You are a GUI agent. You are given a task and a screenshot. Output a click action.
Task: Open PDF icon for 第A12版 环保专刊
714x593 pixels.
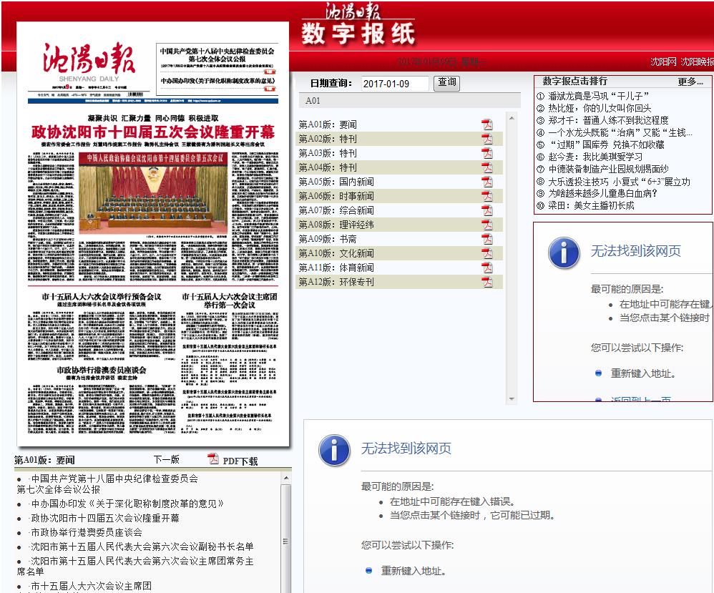(x=487, y=282)
